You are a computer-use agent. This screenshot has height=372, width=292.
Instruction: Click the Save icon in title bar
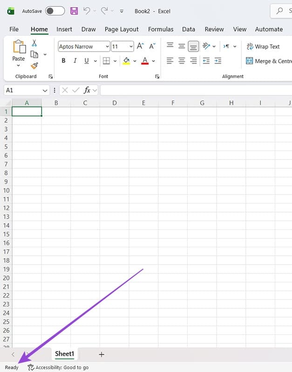(74, 11)
